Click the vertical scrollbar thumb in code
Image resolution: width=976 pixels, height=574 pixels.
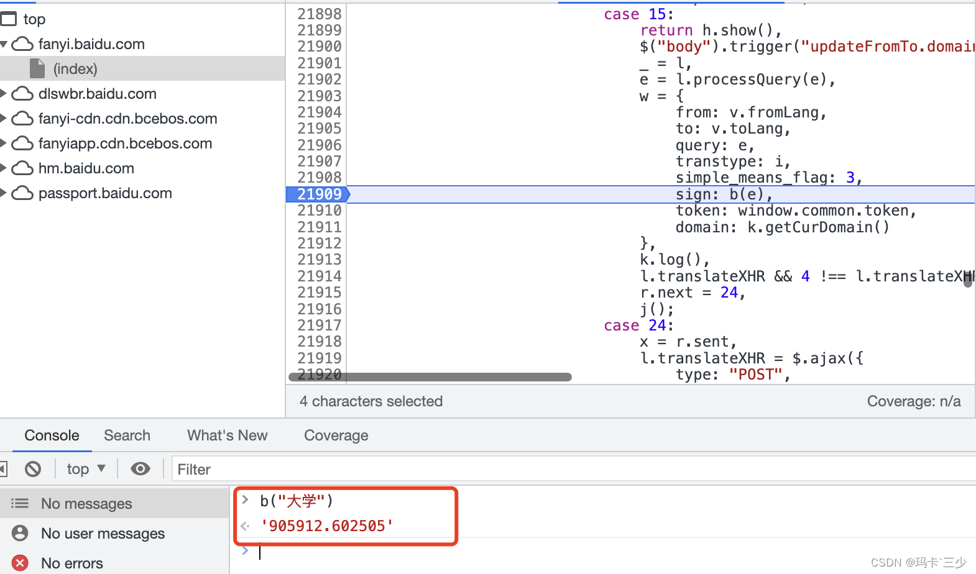968,280
